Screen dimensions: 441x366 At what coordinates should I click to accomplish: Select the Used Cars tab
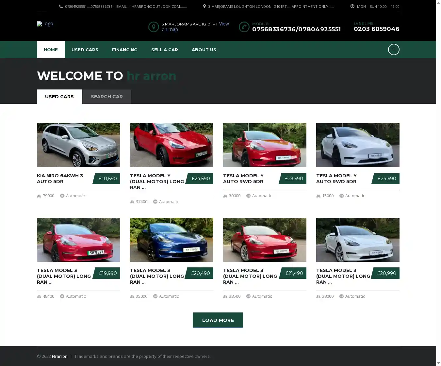click(x=59, y=97)
